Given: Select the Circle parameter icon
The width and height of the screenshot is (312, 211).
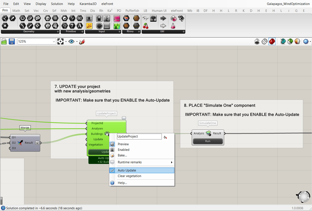Looking at the screenshot, I should pyautogui.click(x=23, y=18).
